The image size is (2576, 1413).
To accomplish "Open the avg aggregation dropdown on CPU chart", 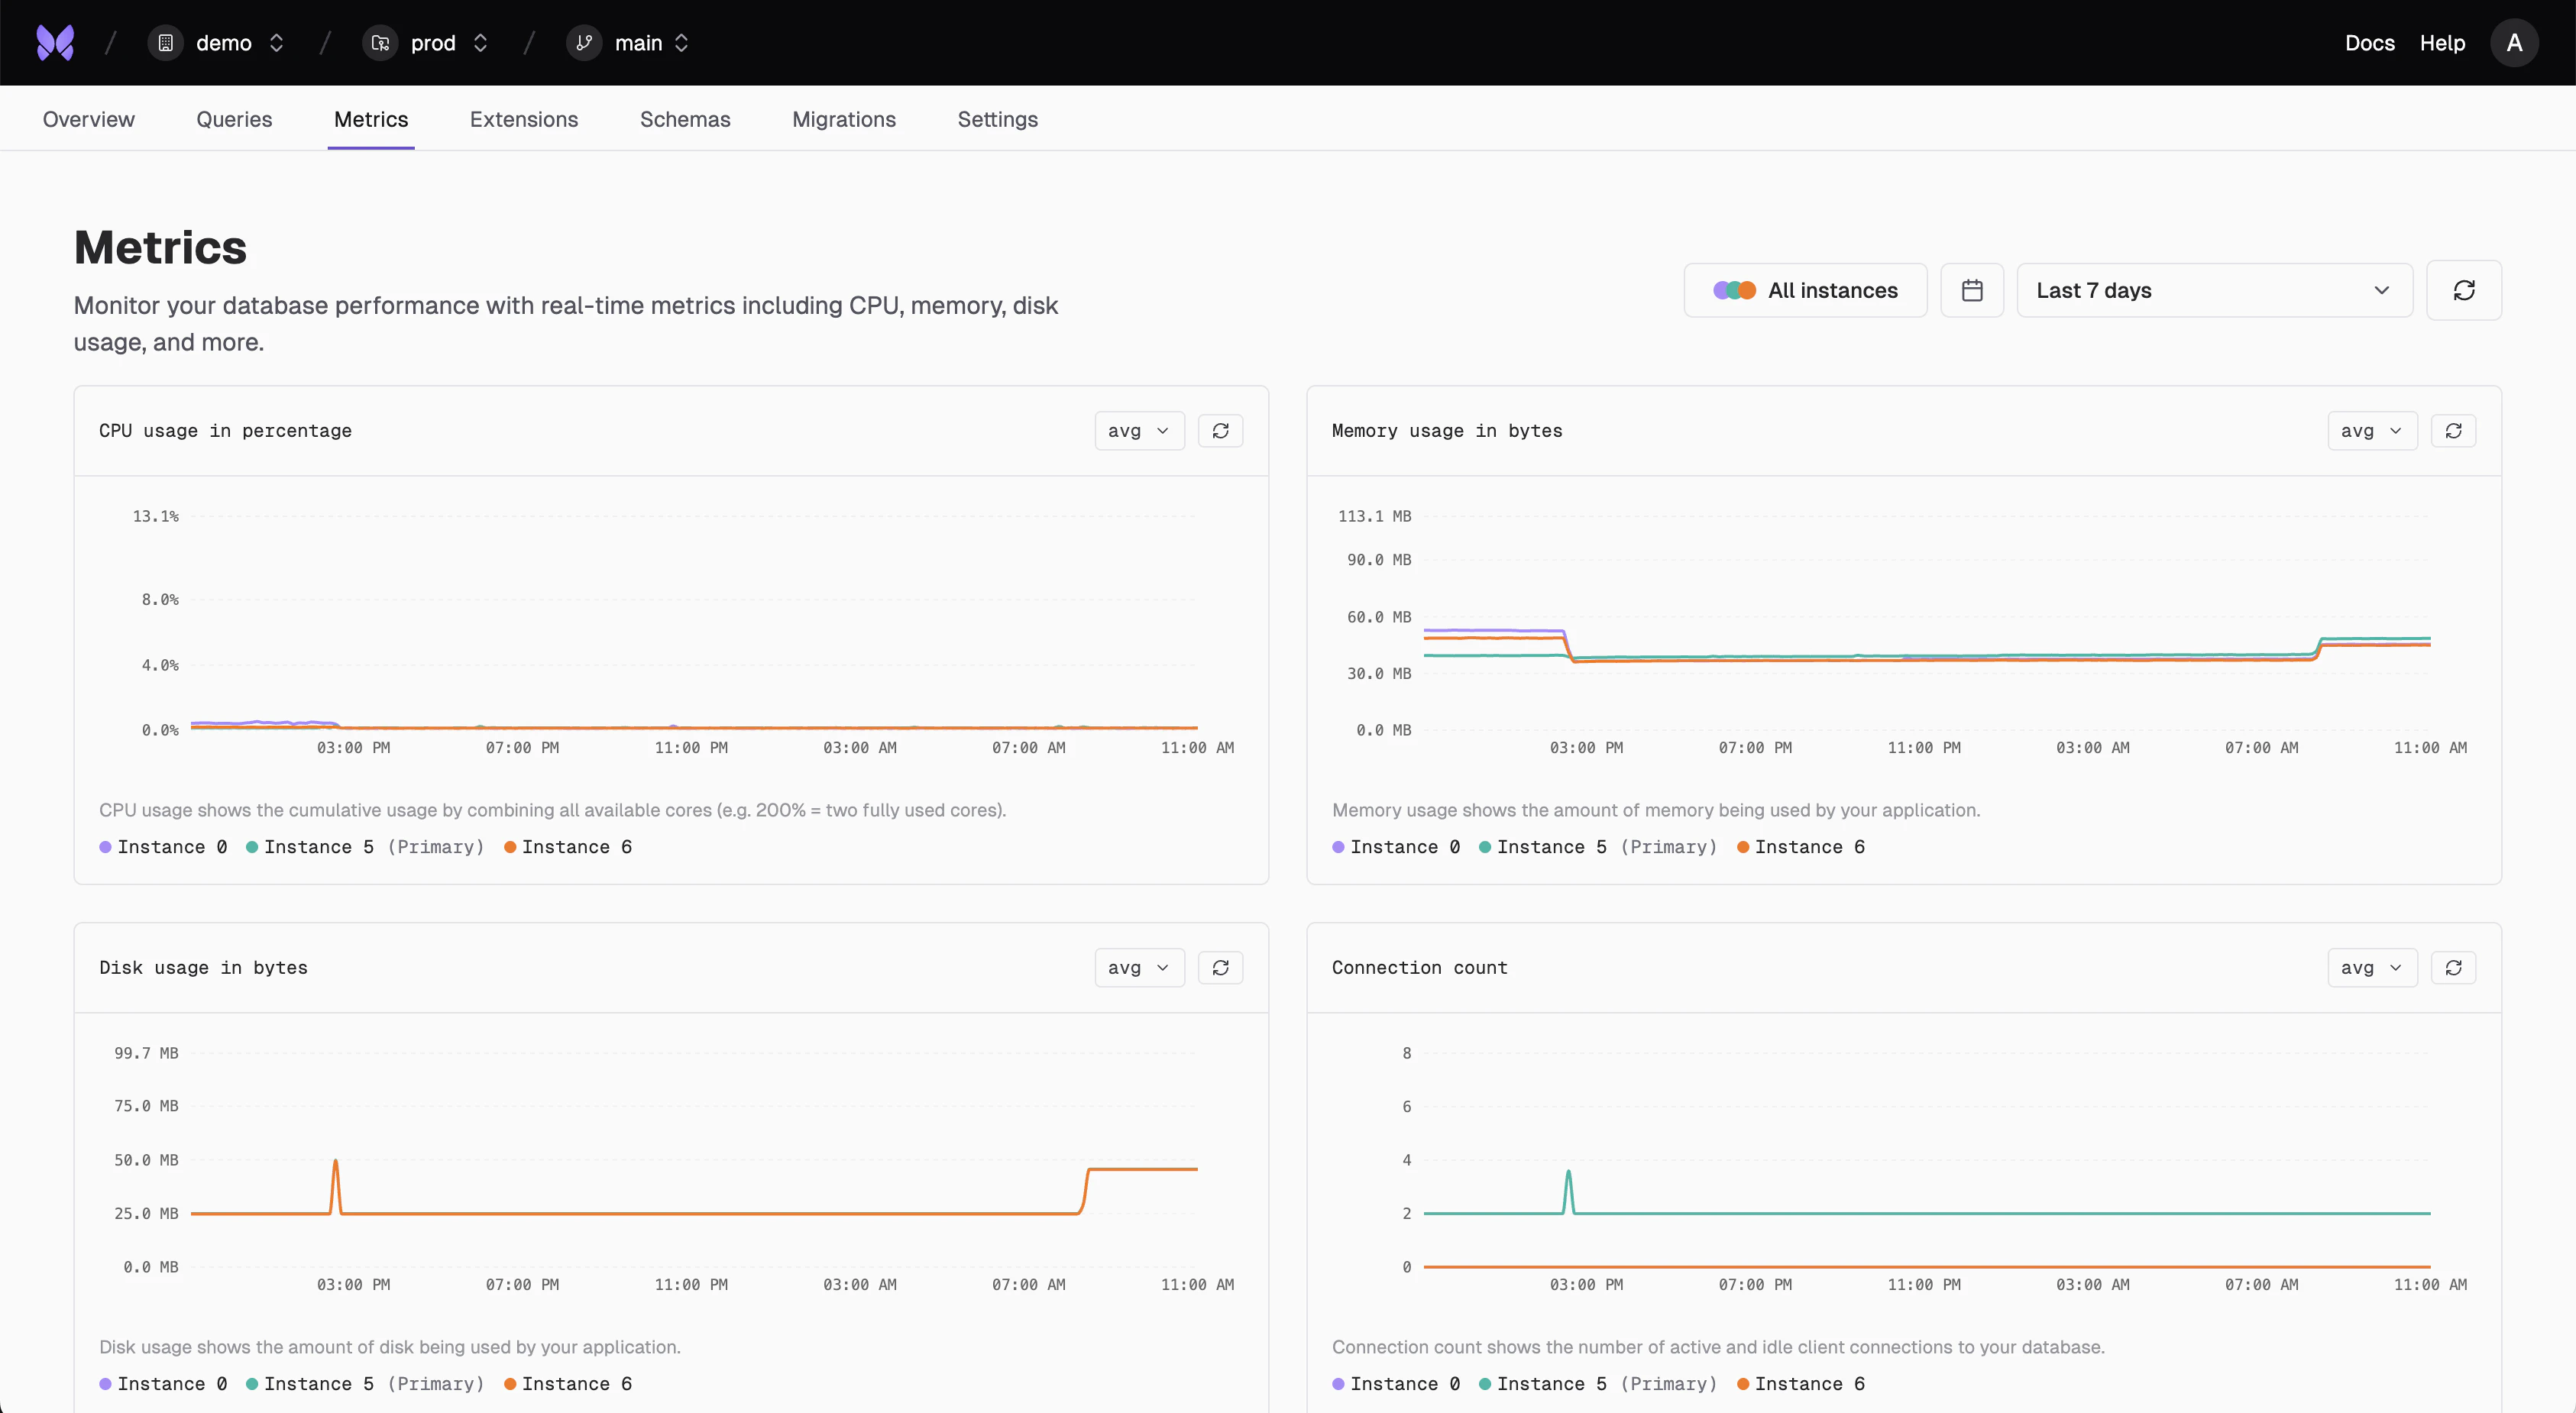I will pyautogui.click(x=1138, y=430).
